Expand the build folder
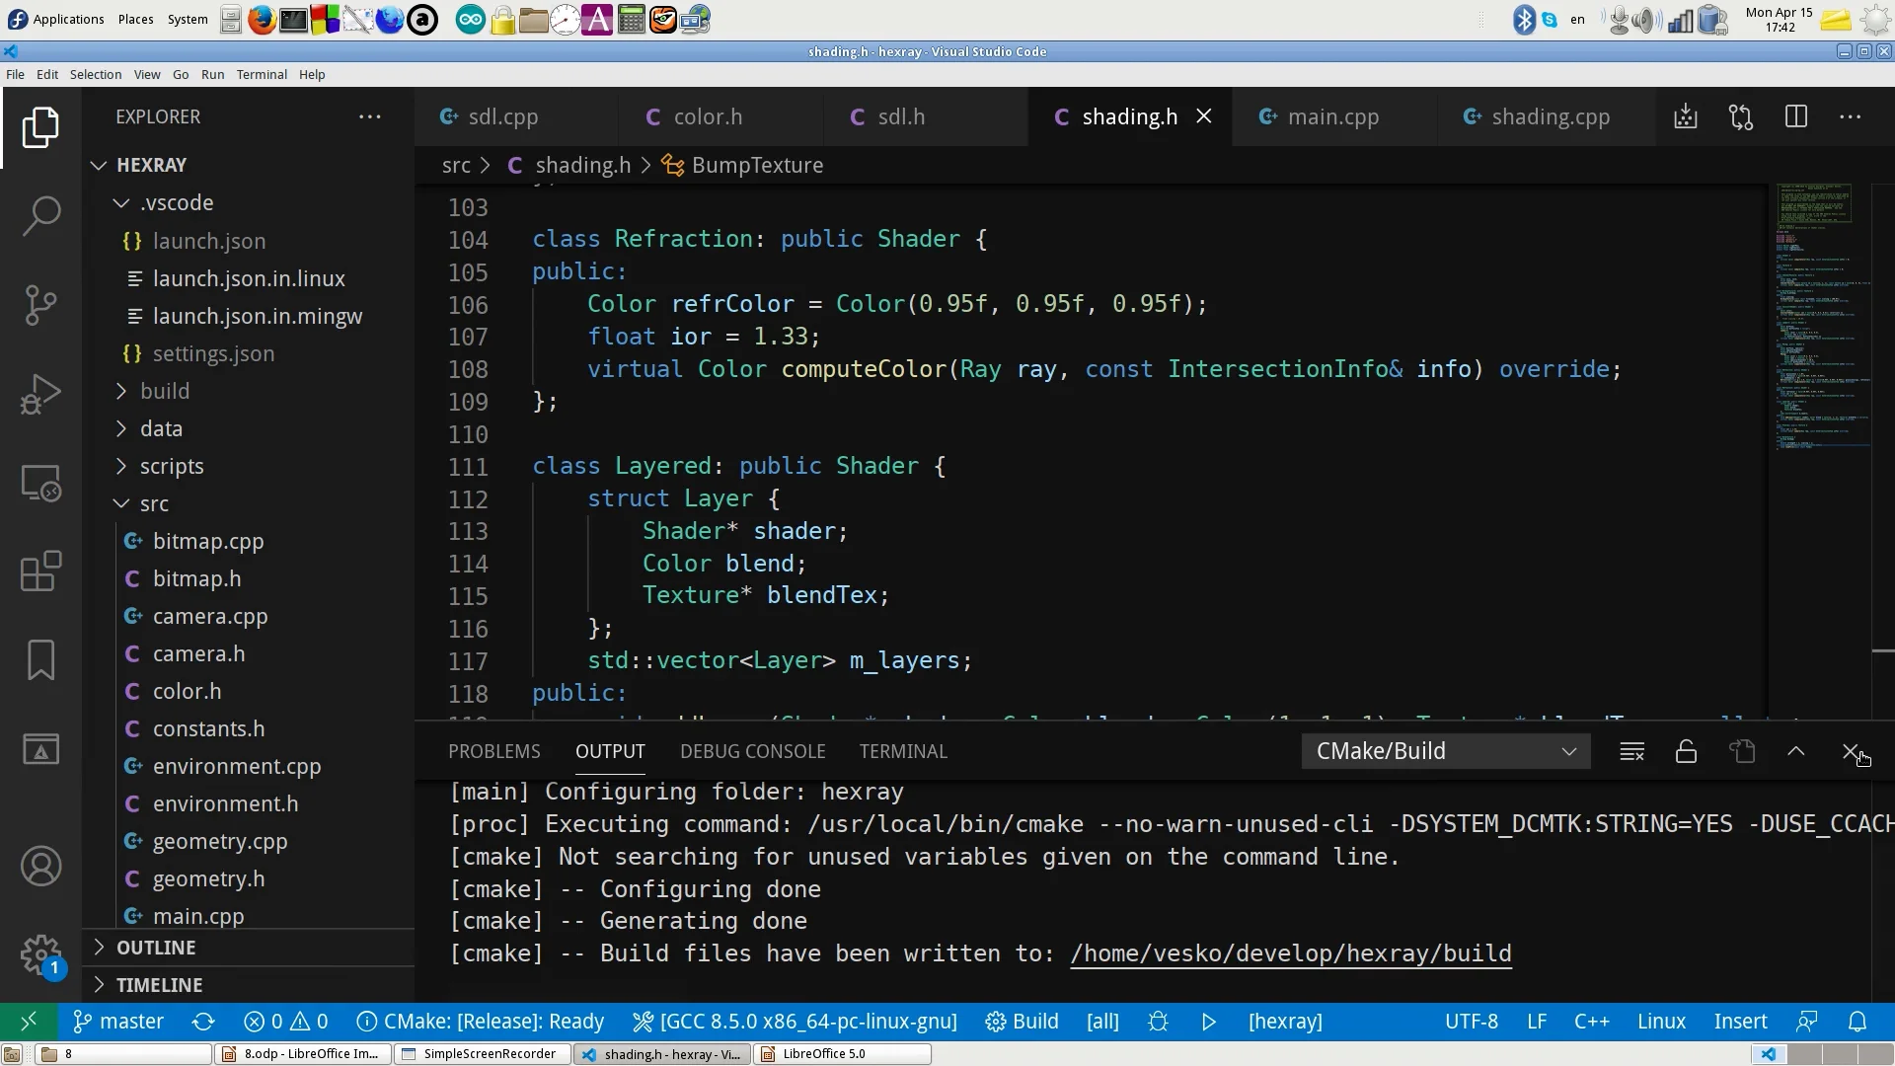The image size is (1895, 1066). tap(164, 391)
